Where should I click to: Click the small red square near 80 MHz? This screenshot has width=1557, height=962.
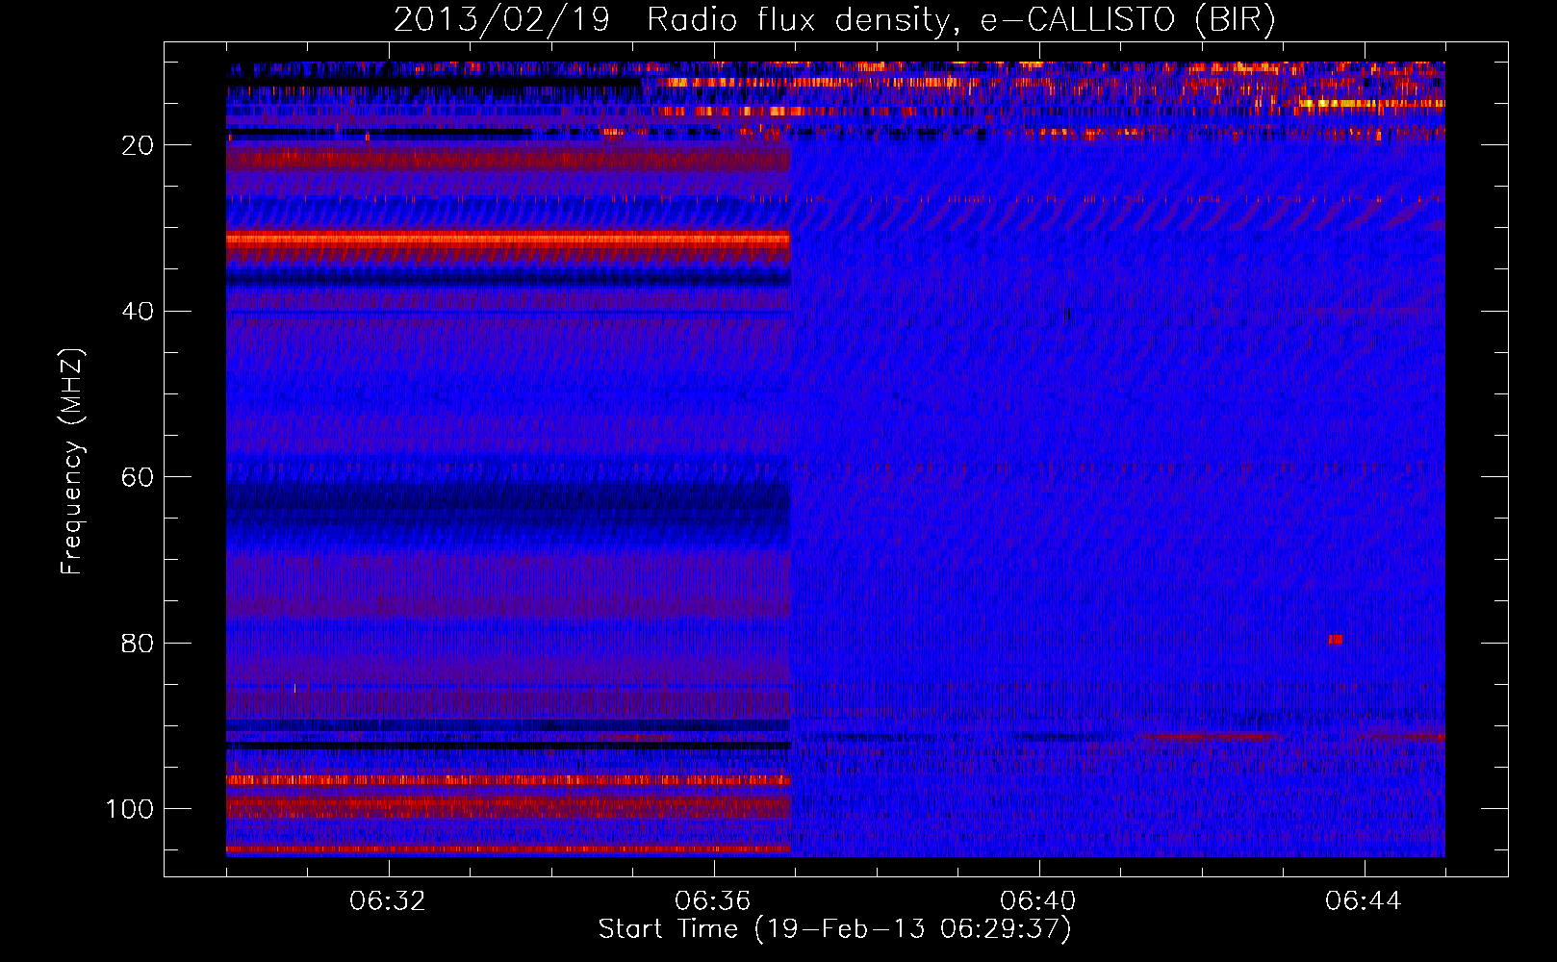pyautogui.click(x=1336, y=640)
